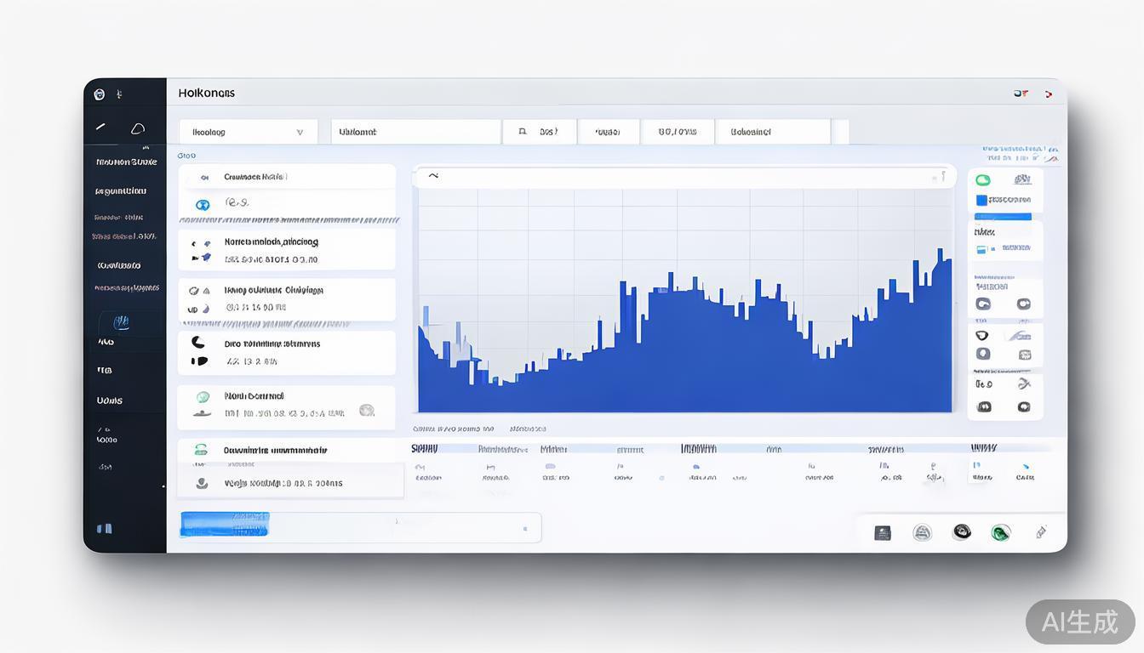Click the dark square icon in the bottom-right toolbar

pyautogui.click(x=883, y=533)
